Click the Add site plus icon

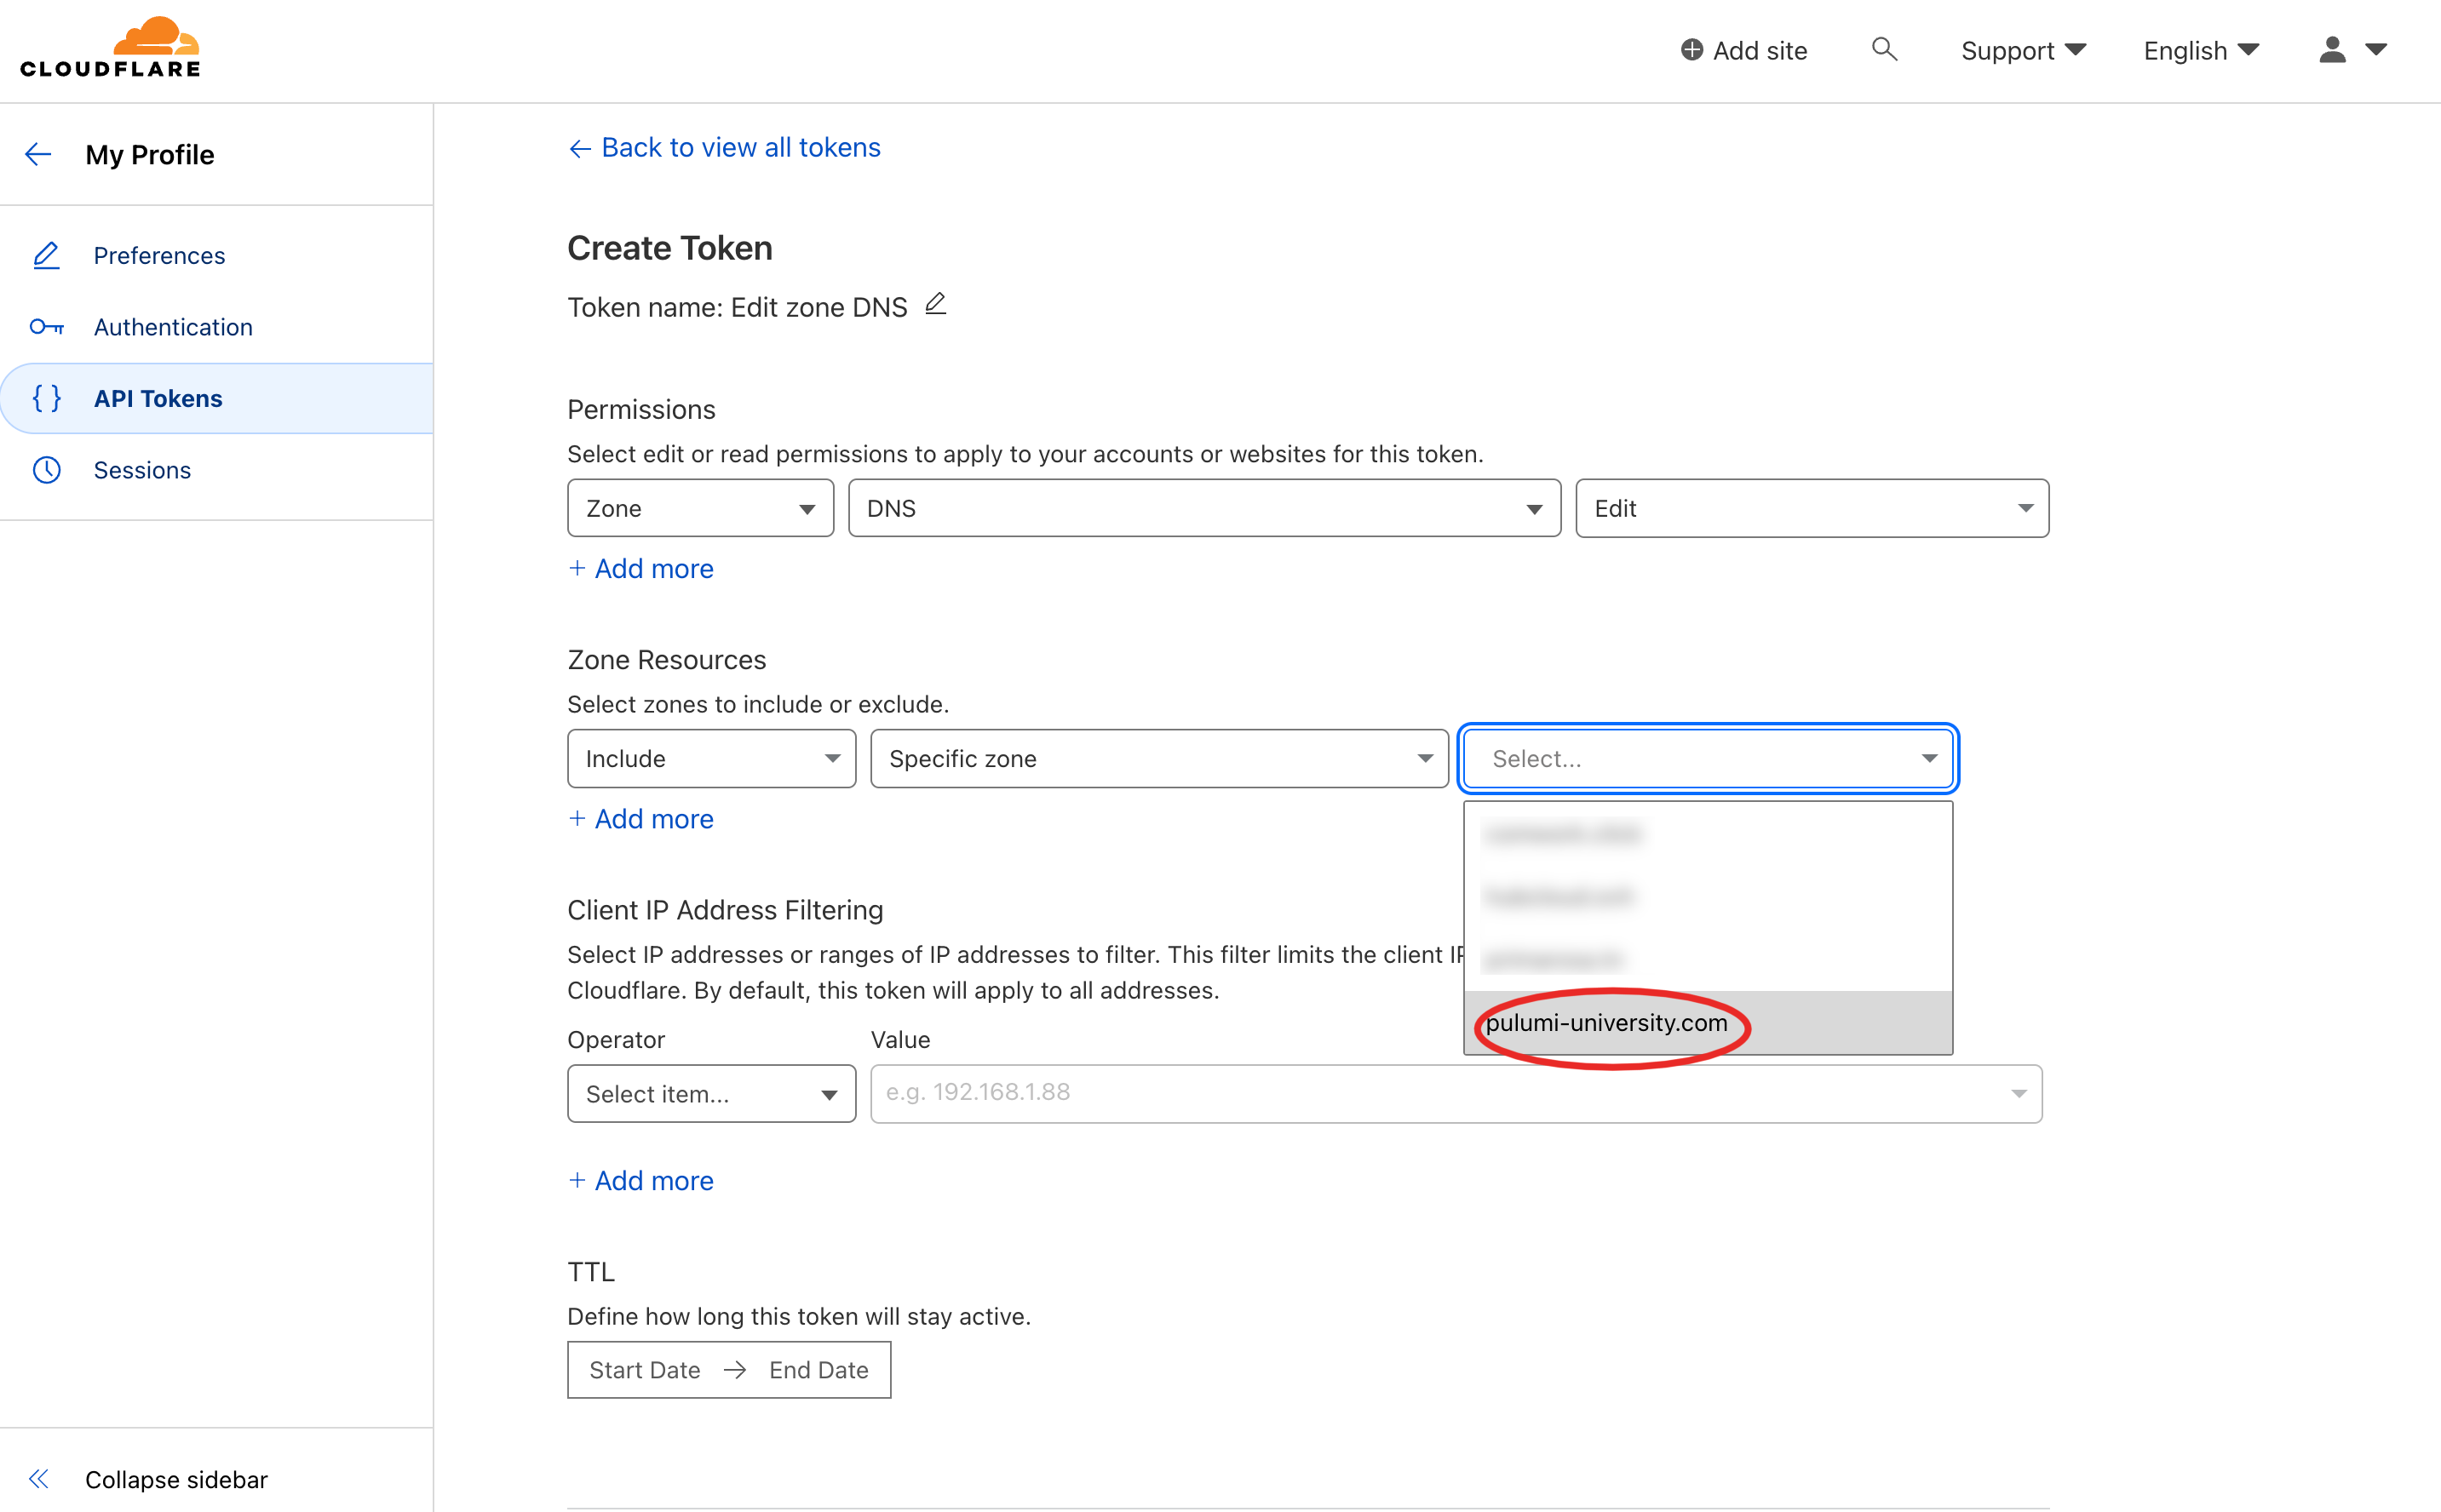tap(1688, 49)
